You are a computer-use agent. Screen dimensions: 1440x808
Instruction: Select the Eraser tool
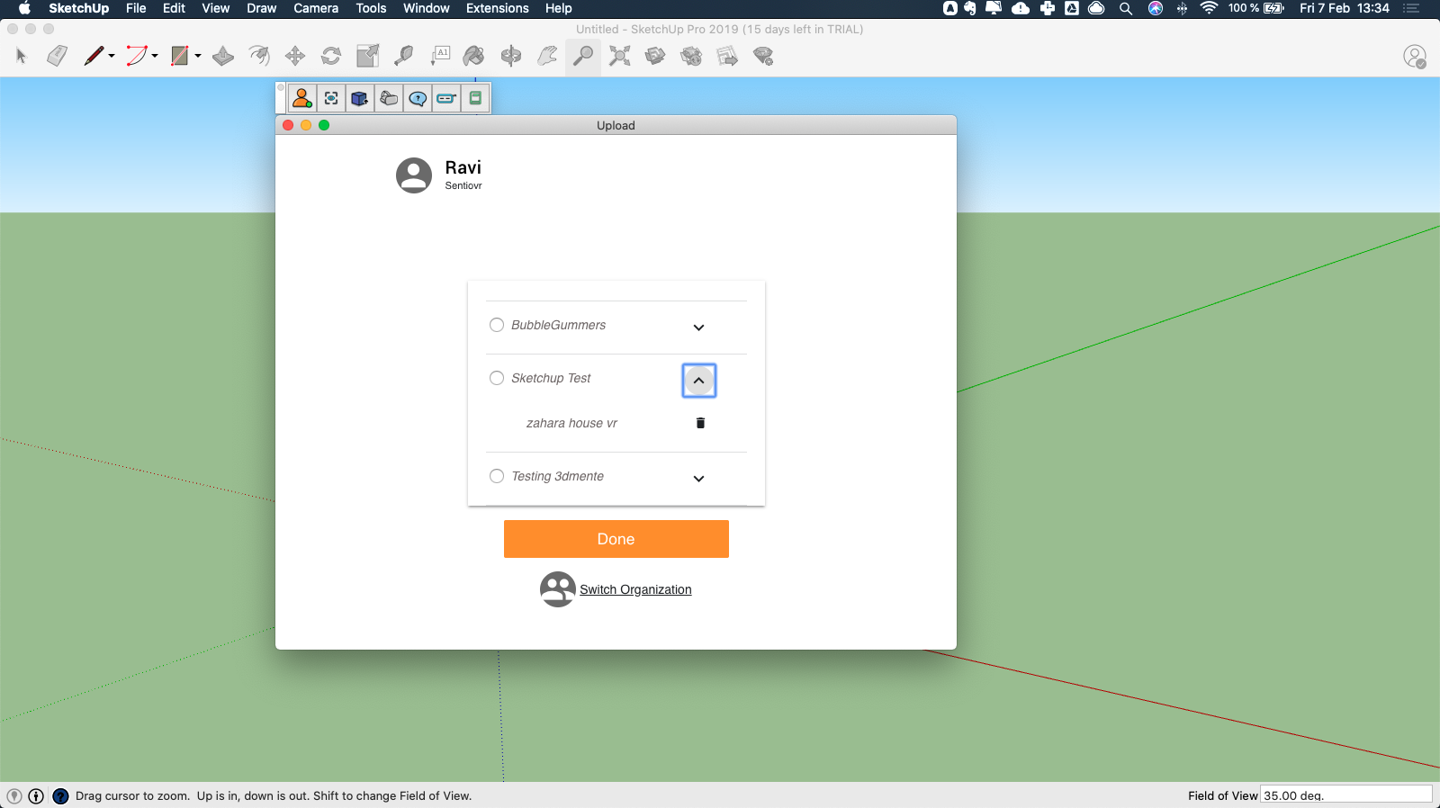coord(58,56)
